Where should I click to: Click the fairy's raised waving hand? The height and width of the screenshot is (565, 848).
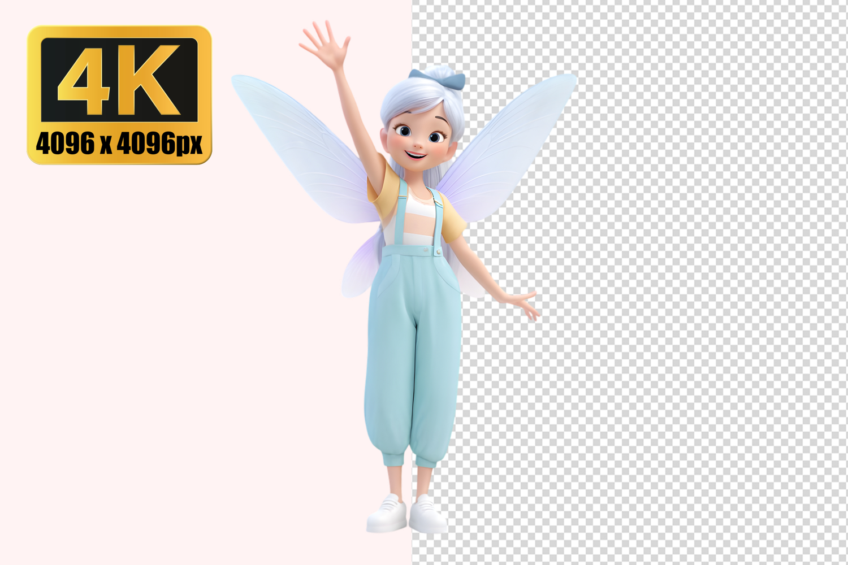pos(326,44)
